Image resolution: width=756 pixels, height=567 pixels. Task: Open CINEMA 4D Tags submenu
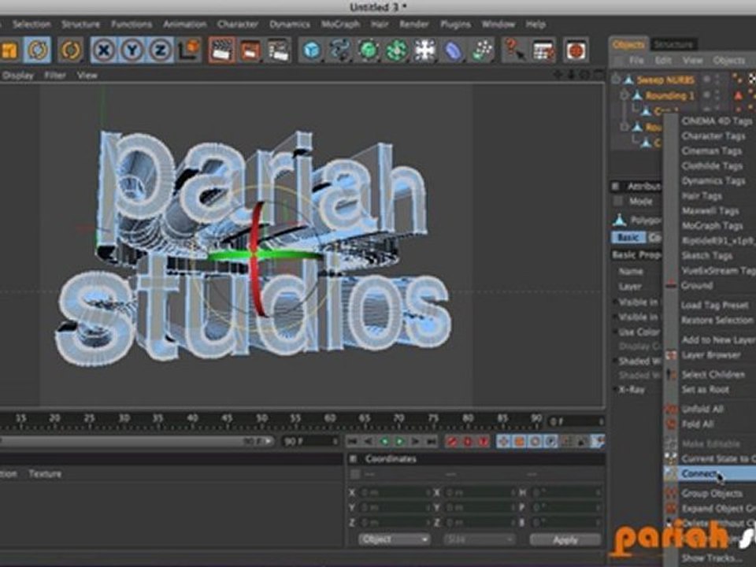717,121
